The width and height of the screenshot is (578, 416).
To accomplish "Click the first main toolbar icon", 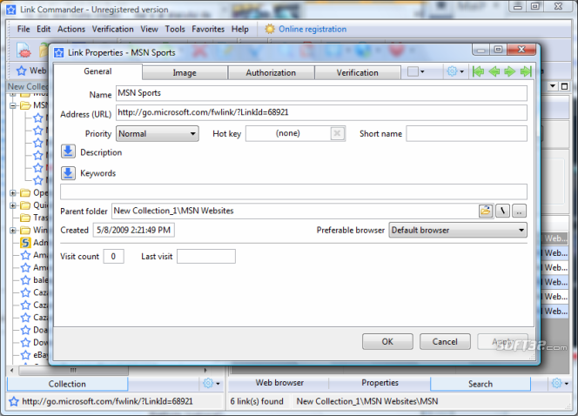I will [x=24, y=50].
